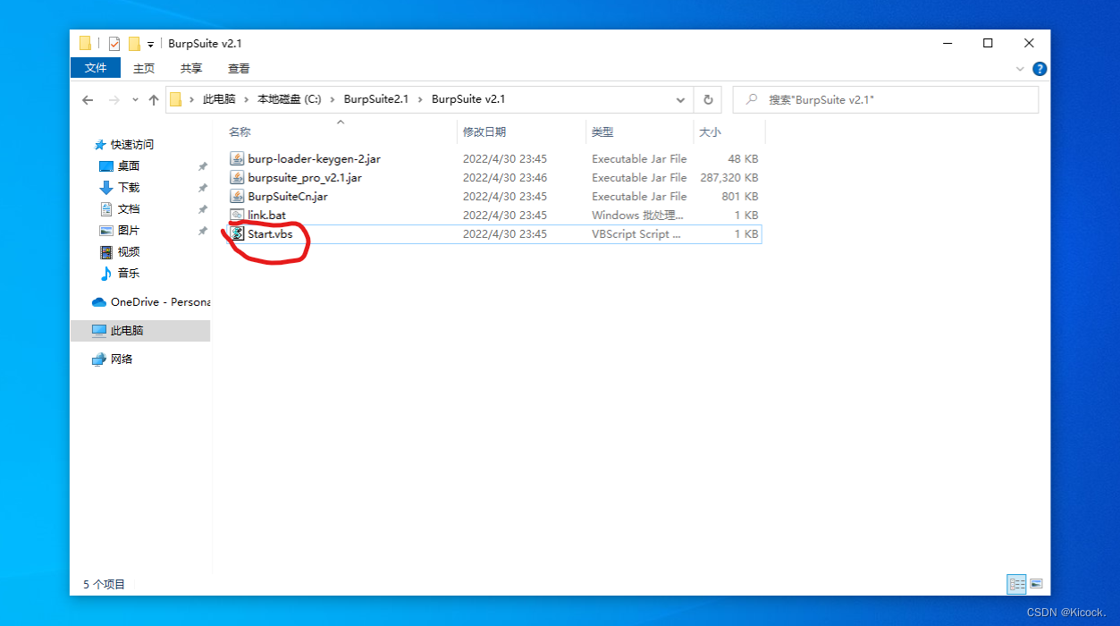
Task: Click the Network icon in the sidebar
Action: point(99,360)
